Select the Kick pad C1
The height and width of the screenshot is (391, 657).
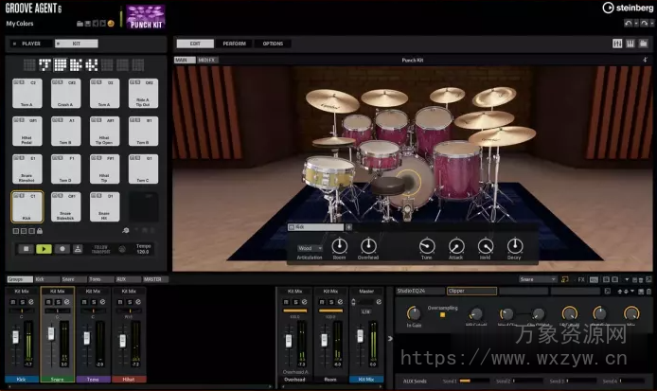coord(27,206)
